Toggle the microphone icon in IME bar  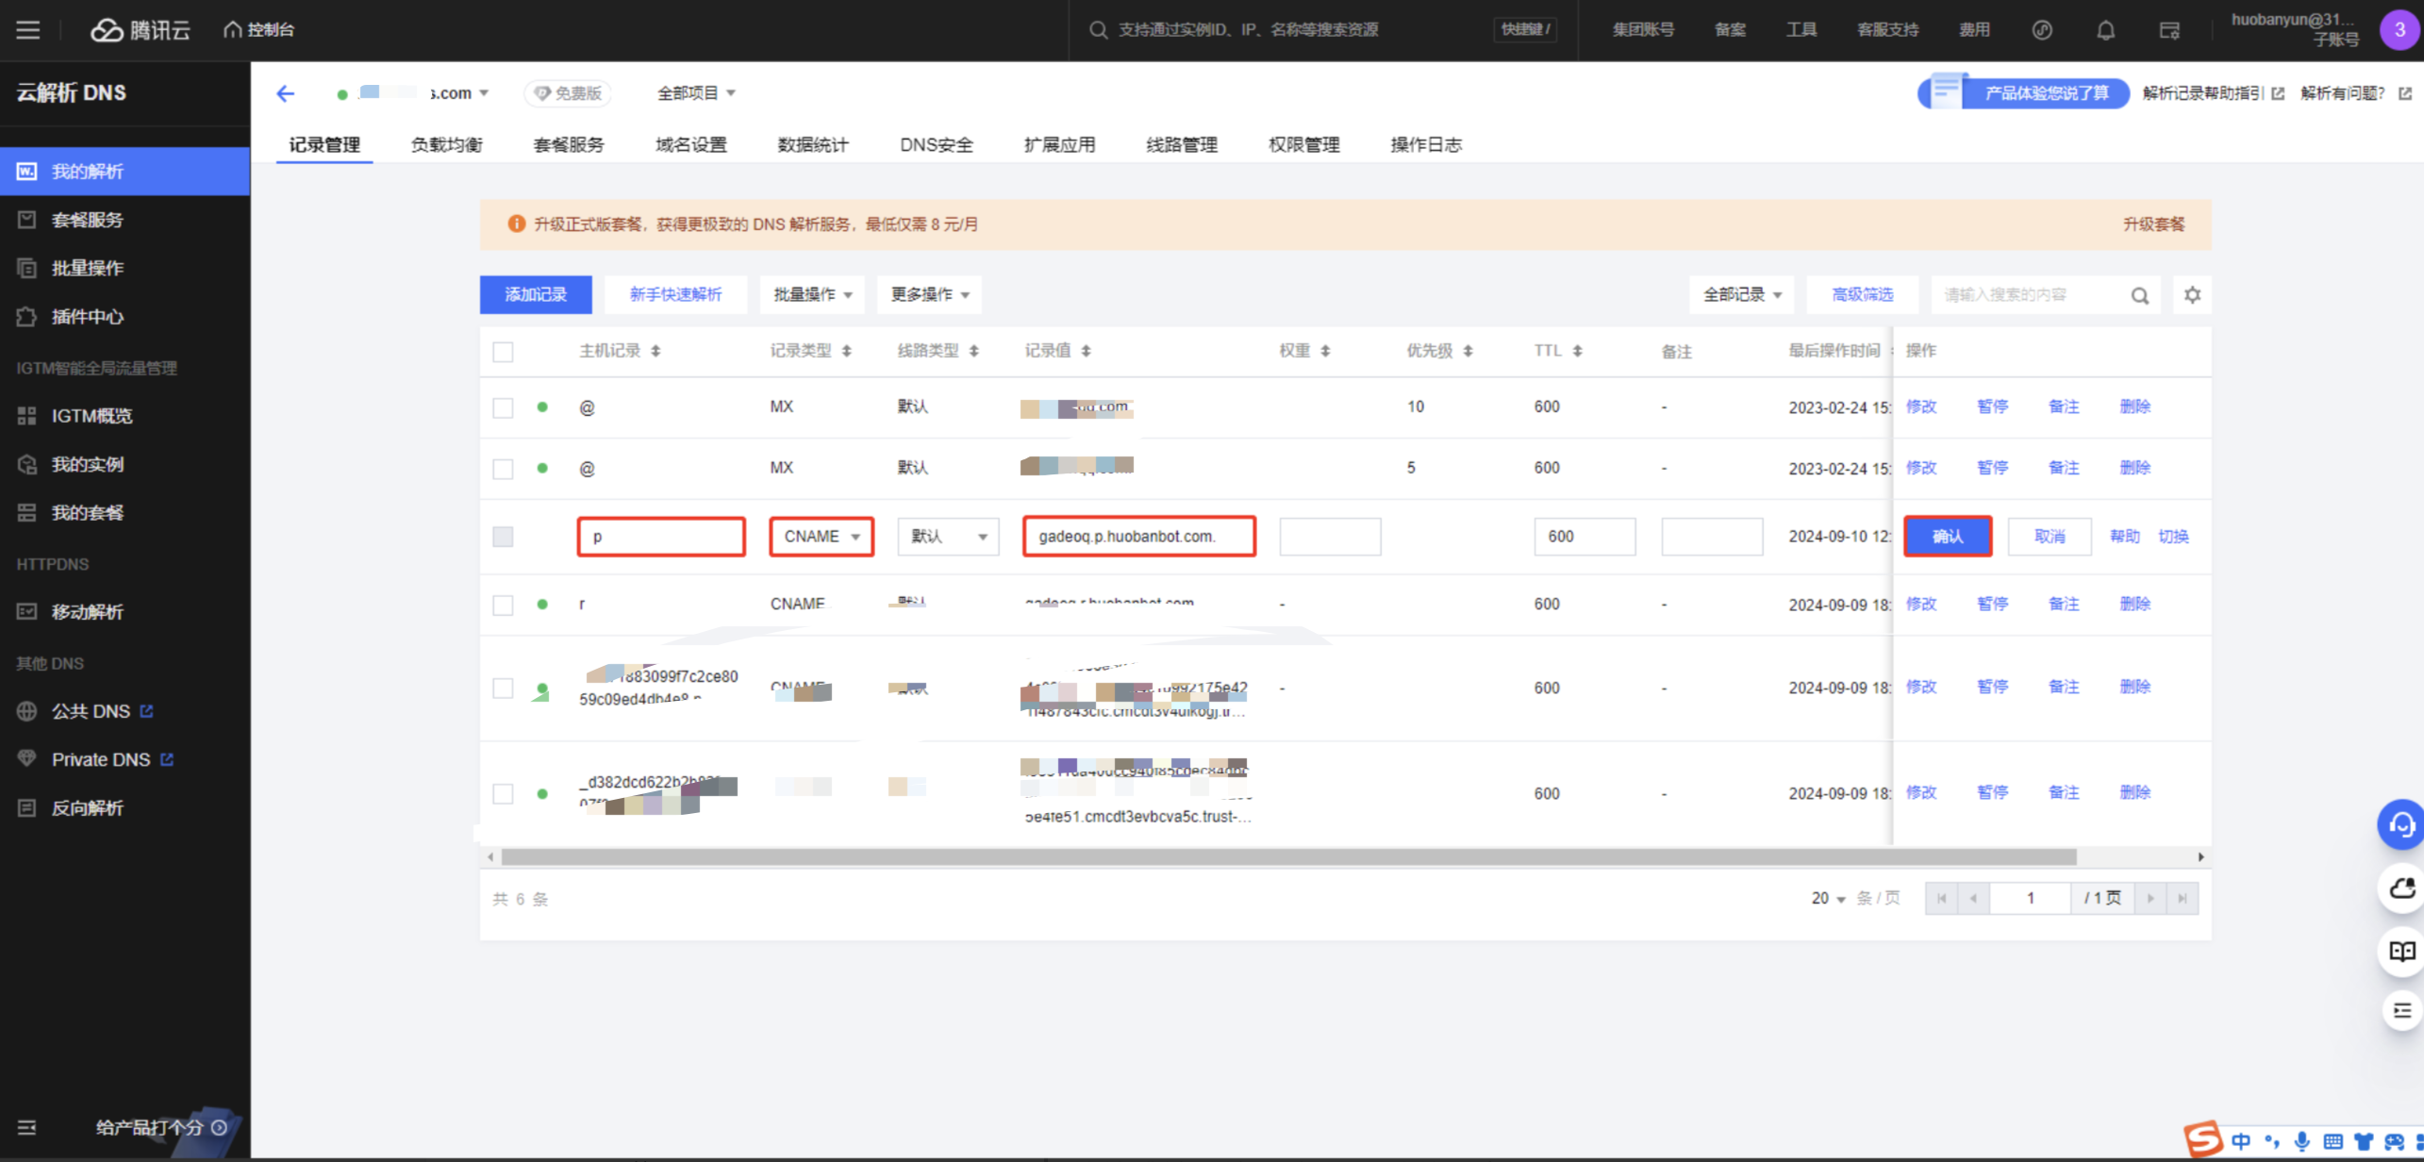point(2302,1141)
